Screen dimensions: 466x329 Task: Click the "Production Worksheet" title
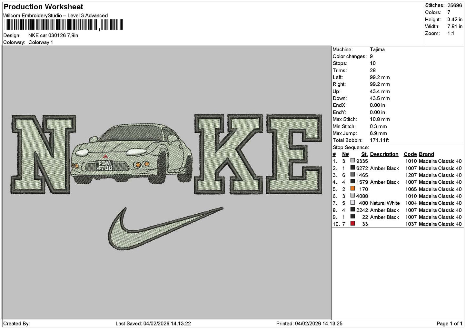pos(44,7)
